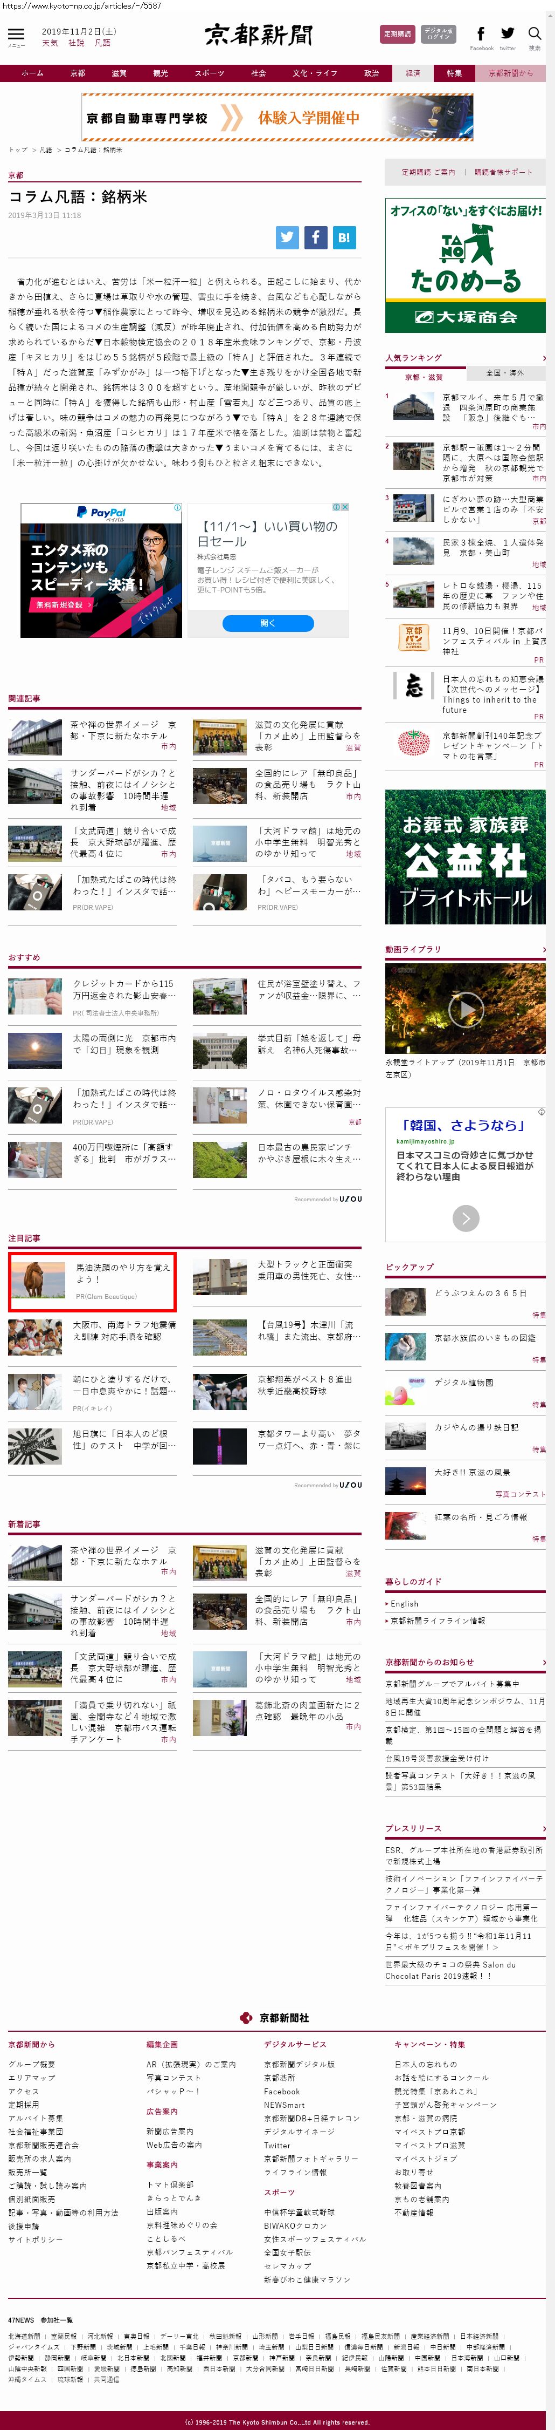Click the 定期購読 button in header
The height and width of the screenshot is (2430, 555).
[397, 34]
